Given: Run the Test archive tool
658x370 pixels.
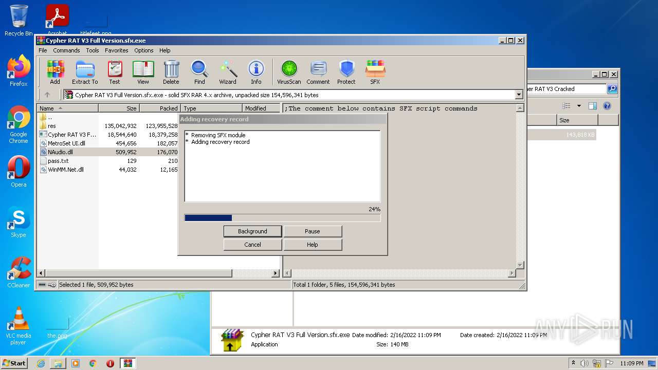Looking at the screenshot, I should (115, 72).
